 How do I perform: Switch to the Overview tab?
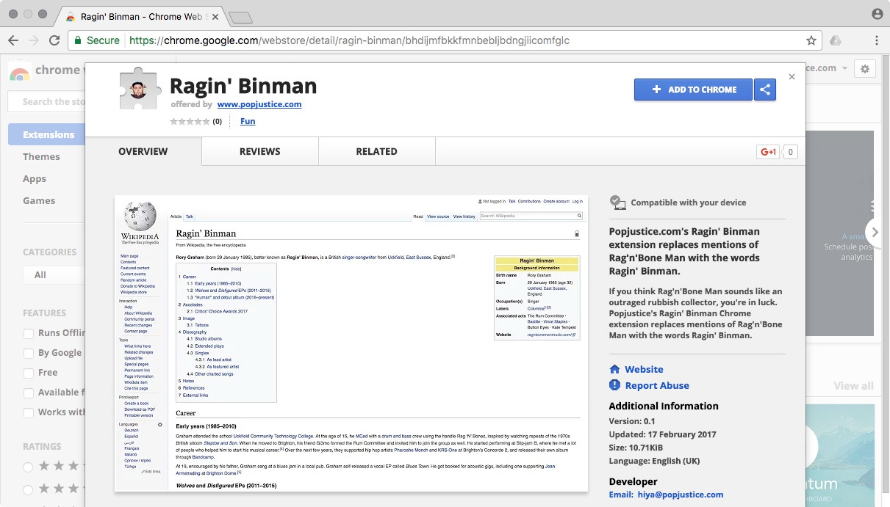[143, 151]
